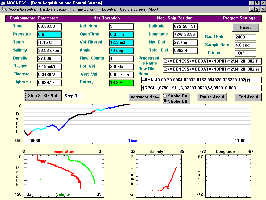Image resolution: width=266 pixels, height=200 pixels.
Task: Open the Plot Setup menu
Action: (x=108, y=9)
